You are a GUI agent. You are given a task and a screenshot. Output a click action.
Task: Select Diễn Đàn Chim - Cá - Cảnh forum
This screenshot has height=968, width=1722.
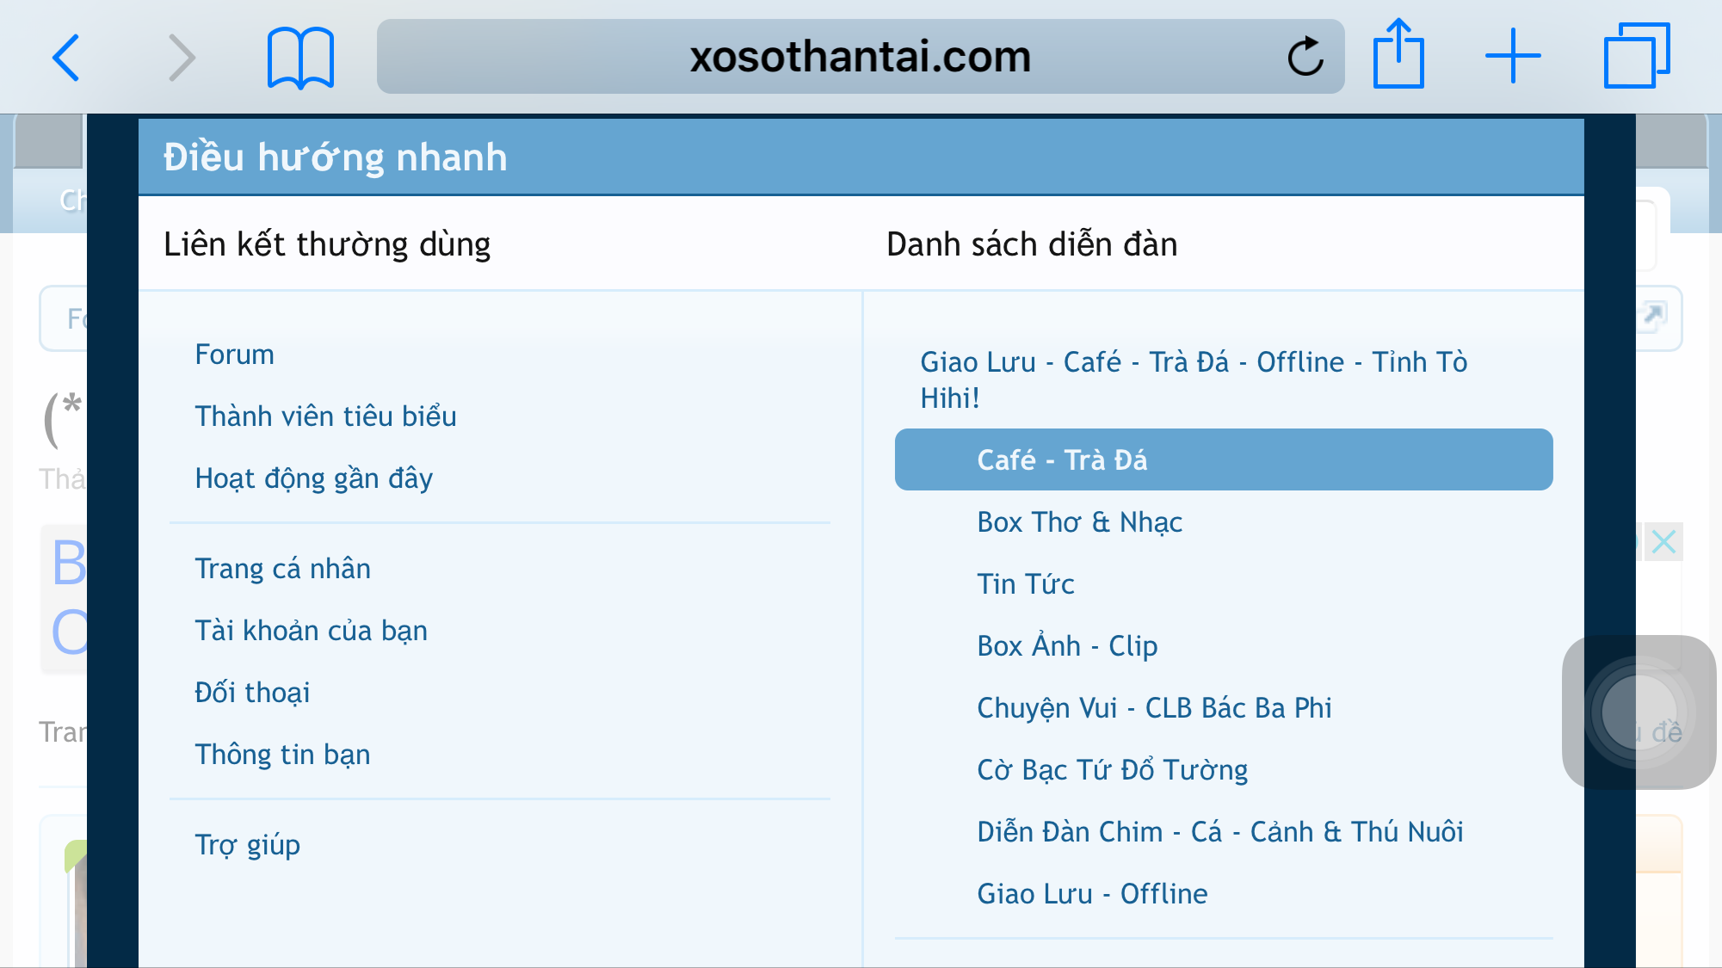point(1219,832)
